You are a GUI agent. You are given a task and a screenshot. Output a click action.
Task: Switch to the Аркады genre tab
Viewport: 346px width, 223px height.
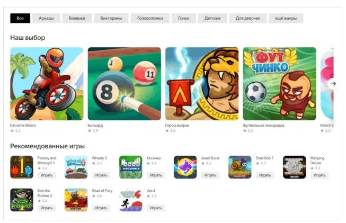46,19
